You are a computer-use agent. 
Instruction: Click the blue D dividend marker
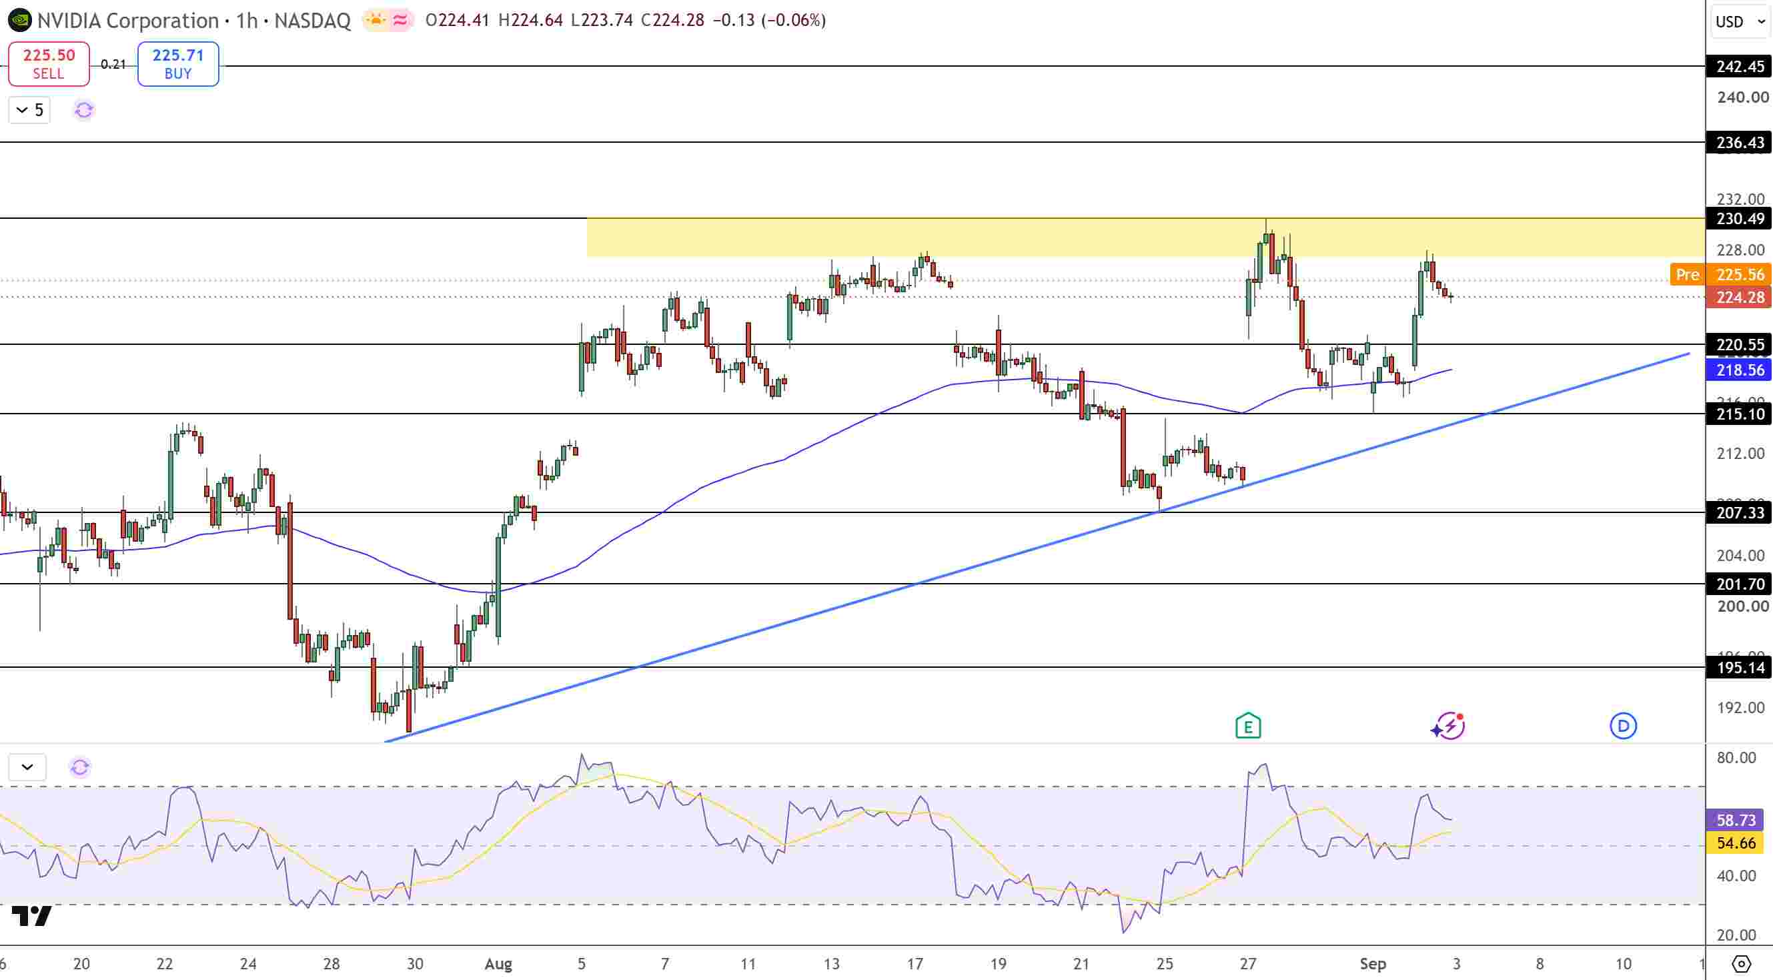tap(1623, 726)
